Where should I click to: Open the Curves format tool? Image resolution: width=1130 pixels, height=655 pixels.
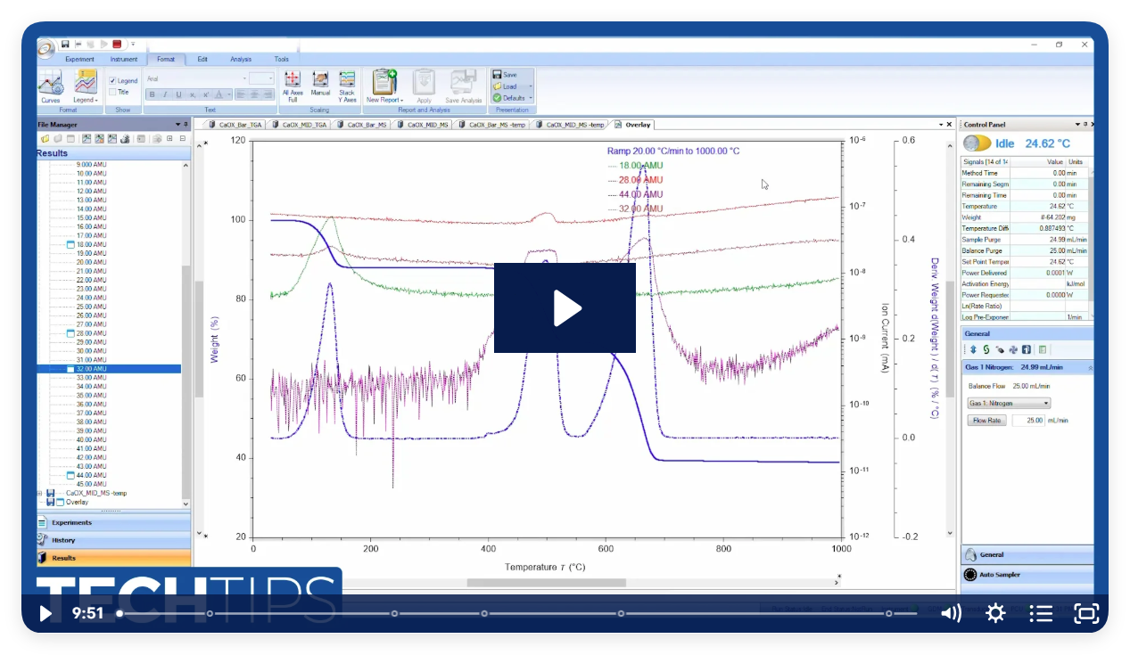click(50, 86)
